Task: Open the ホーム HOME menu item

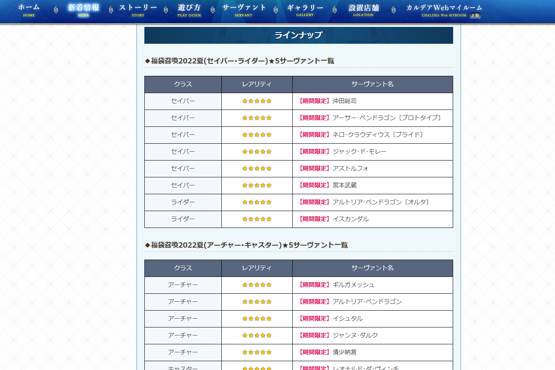Action: [29, 10]
